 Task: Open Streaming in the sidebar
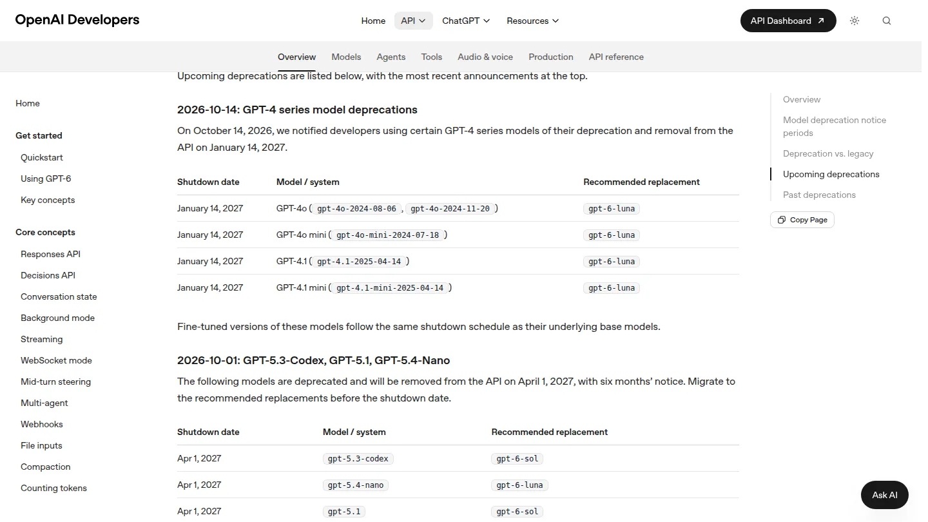(42, 339)
